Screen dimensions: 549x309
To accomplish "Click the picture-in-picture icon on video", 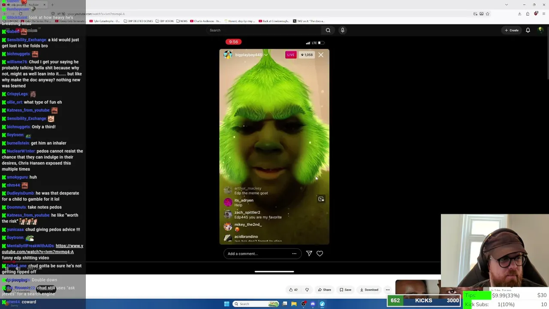I will [x=321, y=199].
